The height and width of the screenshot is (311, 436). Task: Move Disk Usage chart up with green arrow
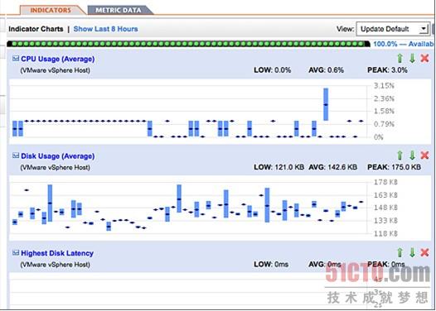click(400, 155)
